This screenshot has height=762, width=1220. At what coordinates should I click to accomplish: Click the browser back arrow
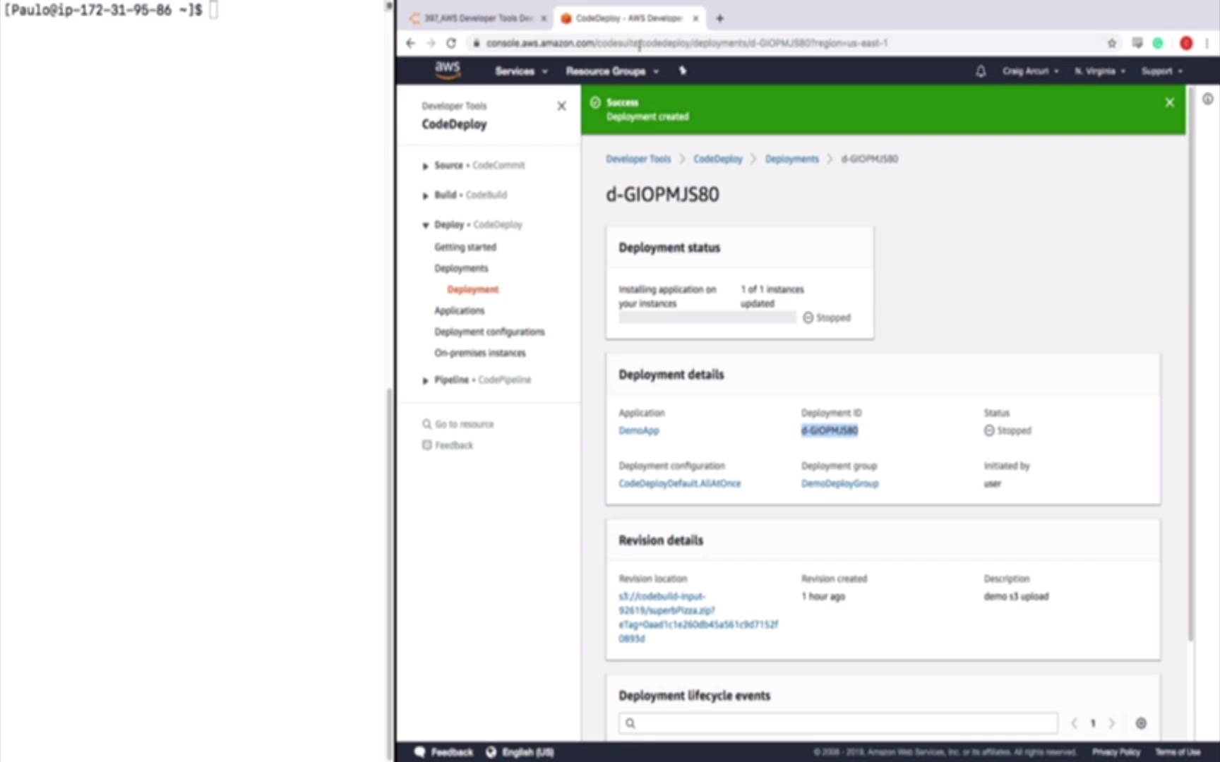(411, 43)
